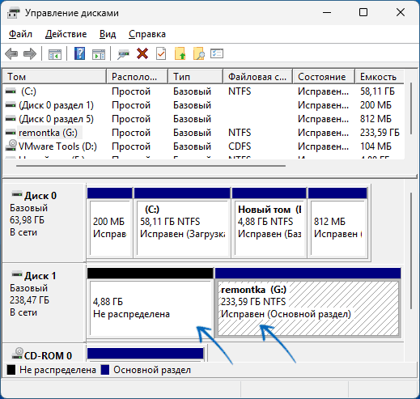
Task: Click the black Не распределена legend swatch
Action: coord(11,370)
